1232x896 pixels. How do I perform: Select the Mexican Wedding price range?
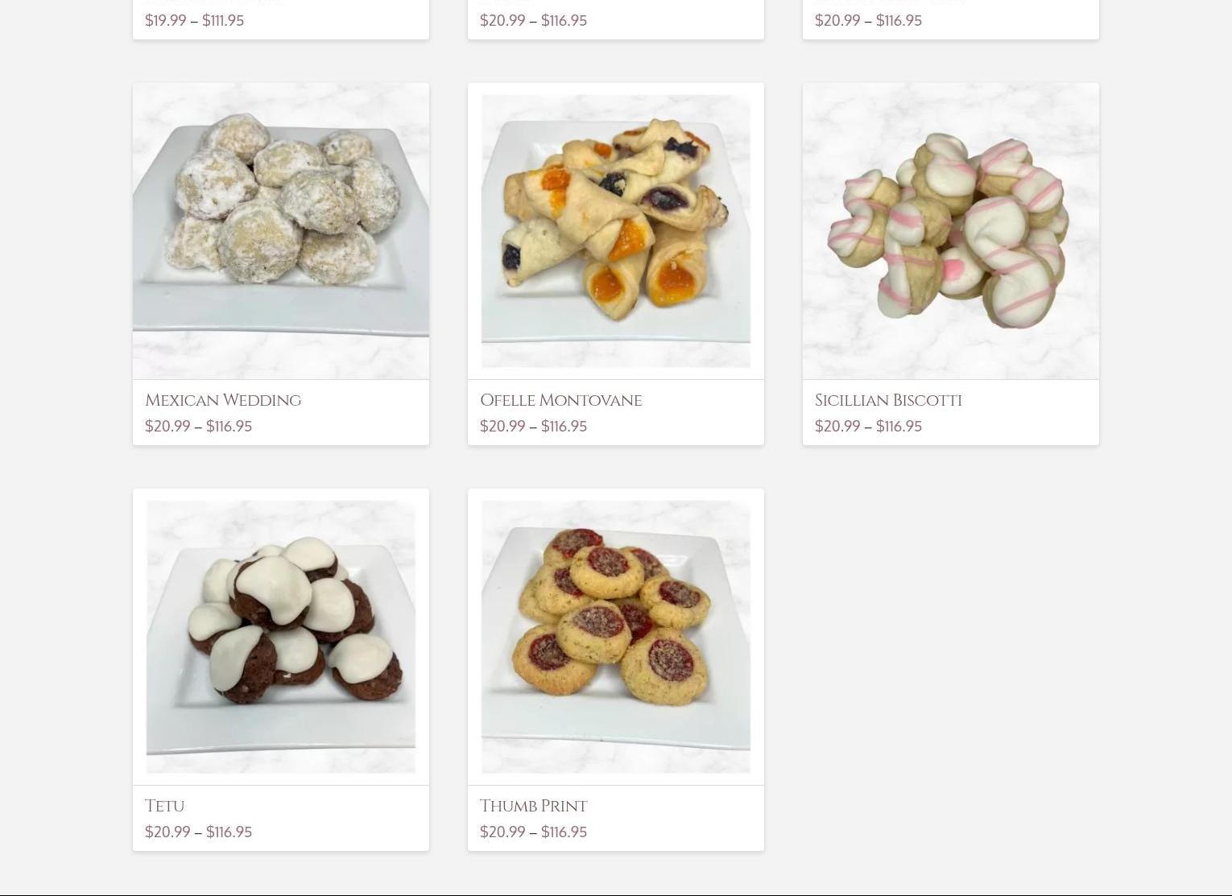click(199, 426)
